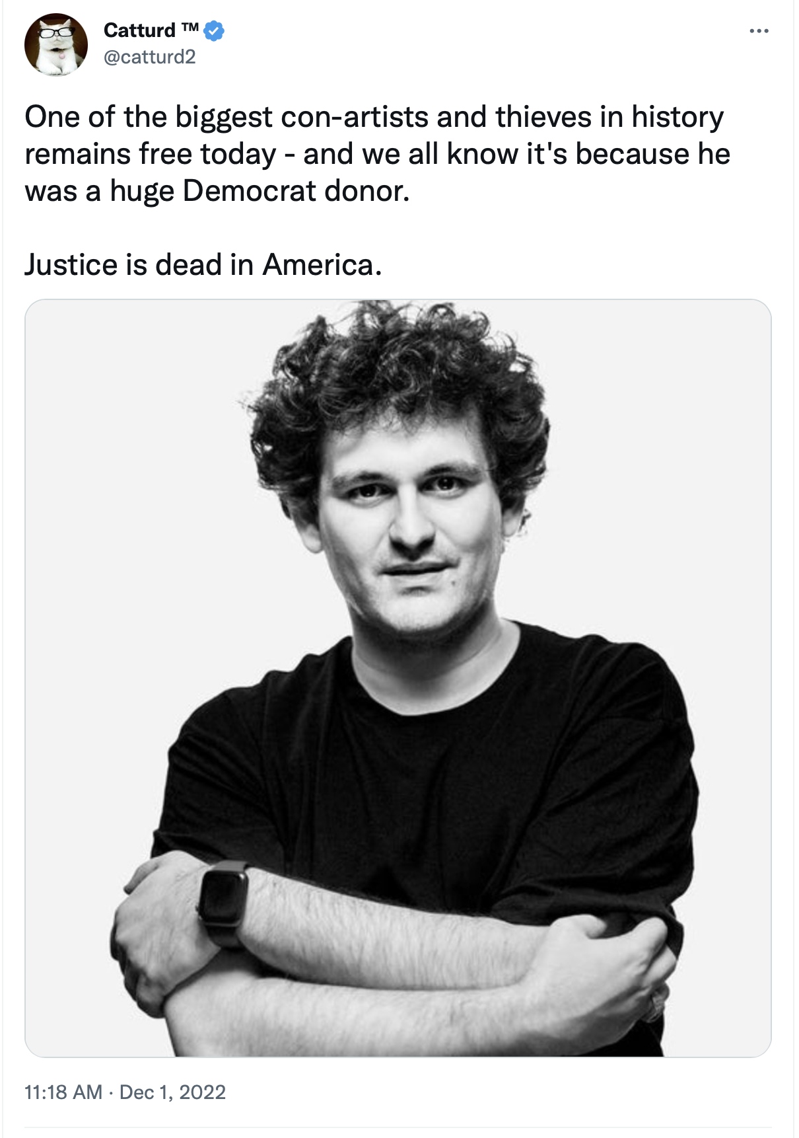Click the 11:18 AM timestamp
Screen dimensions: 799x1138
click(x=63, y=1092)
